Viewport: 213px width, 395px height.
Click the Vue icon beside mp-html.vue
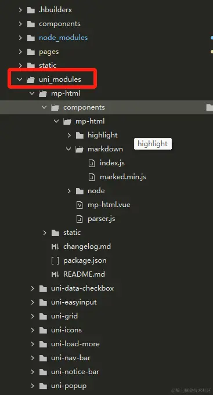click(80, 205)
